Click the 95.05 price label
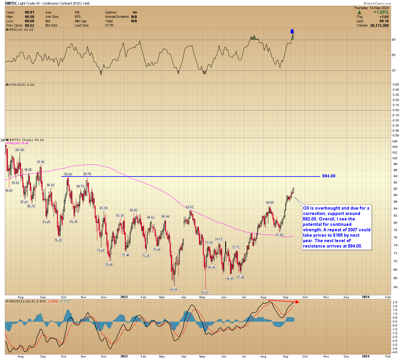This screenshot has width=404, height=359. pos(28,170)
